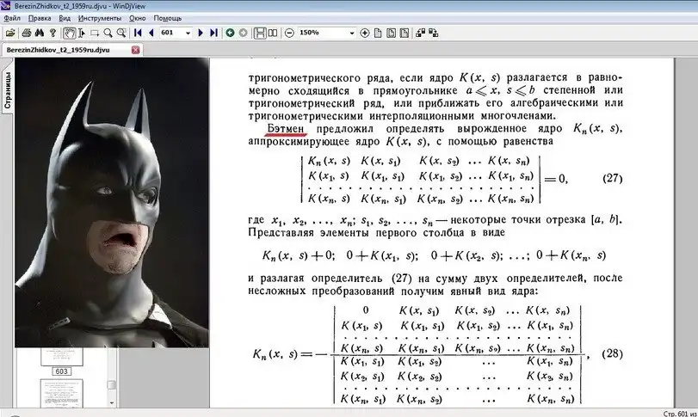Expand the 150% zoom level dropdown
698x417 pixels.
point(351,33)
